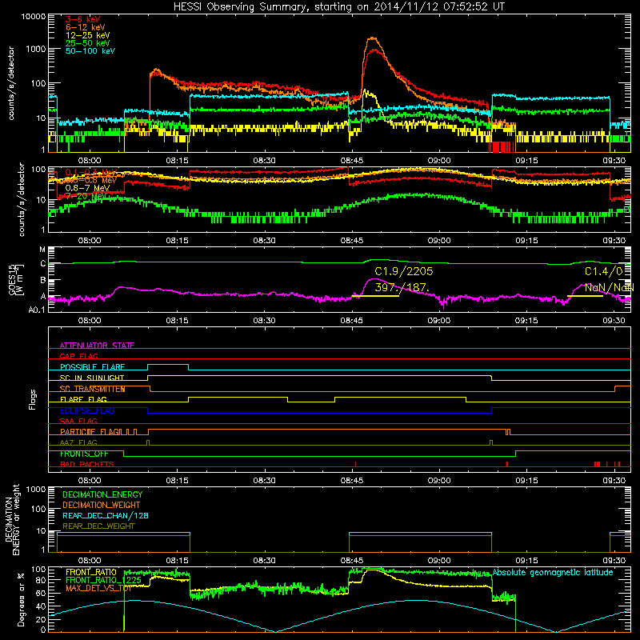
Task: Click the REAR_DEC_CHAN/128 legend label
Action: 106,515
